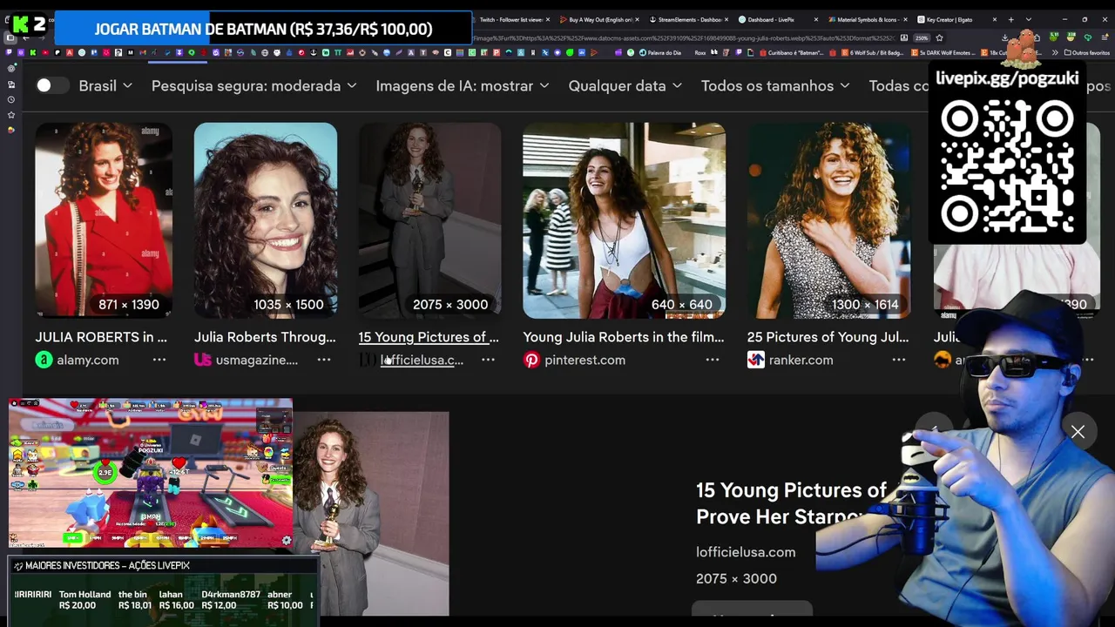Open Curitibano é "Batman" bookmark
This screenshot has width=1115, height=627.
pos(791,52)
